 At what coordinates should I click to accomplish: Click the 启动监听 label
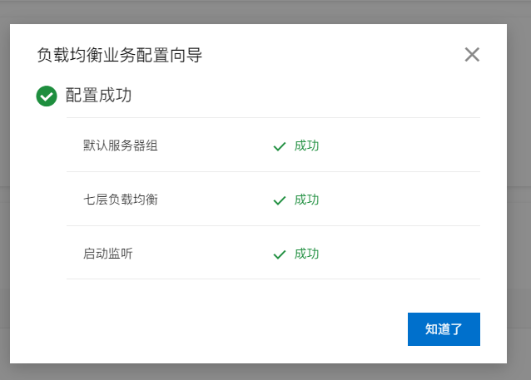(108, 254)
